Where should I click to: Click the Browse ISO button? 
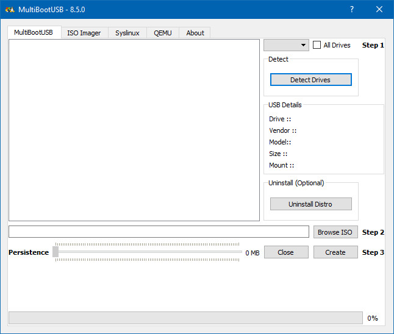[x=335, y=232]
